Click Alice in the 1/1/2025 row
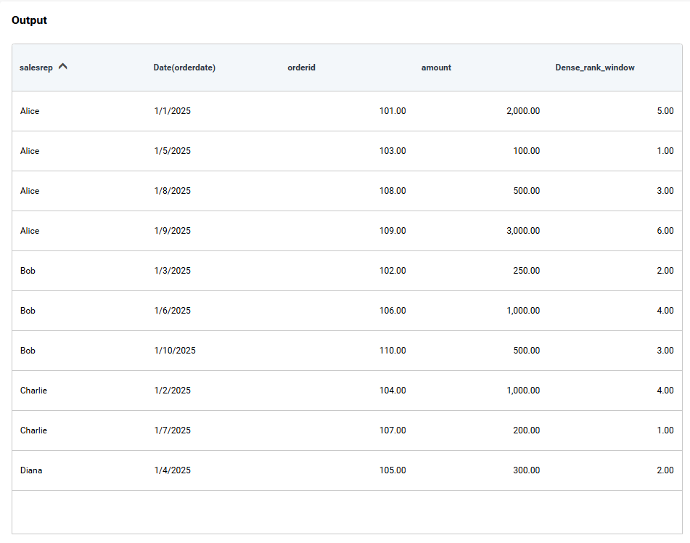This screenshot has height=543, width=690. click(x=30, y=111)
